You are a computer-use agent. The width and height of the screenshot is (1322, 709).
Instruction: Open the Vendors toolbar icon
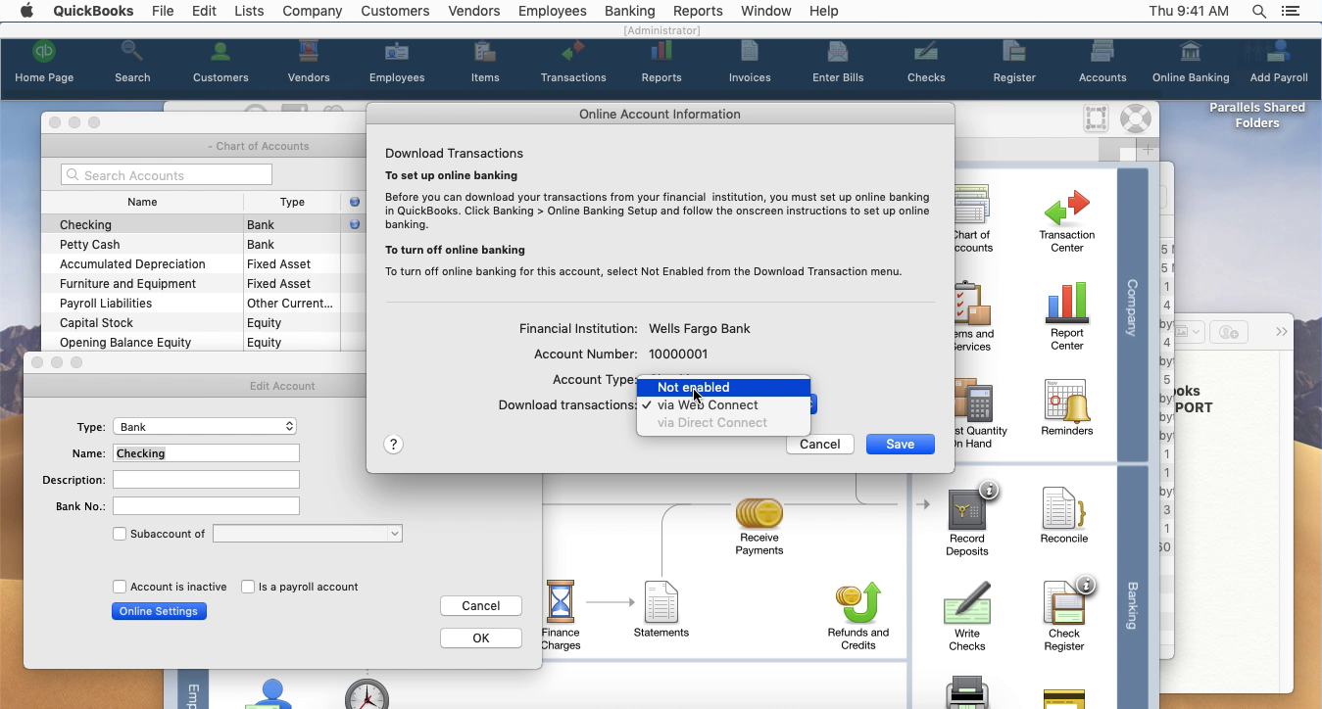(309, 62)
